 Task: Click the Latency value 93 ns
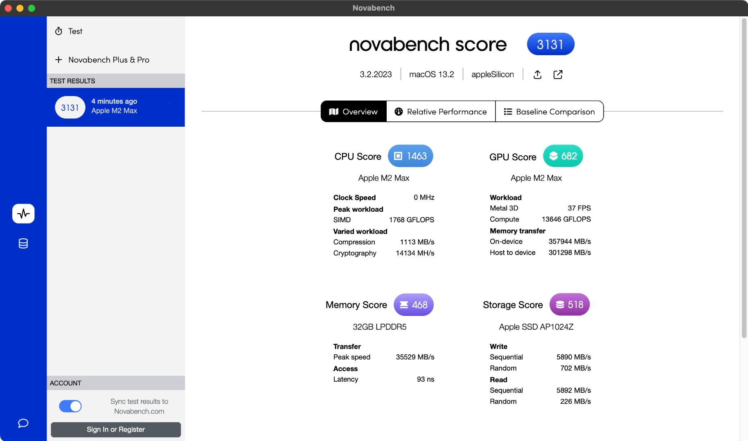tap(426, 379)
